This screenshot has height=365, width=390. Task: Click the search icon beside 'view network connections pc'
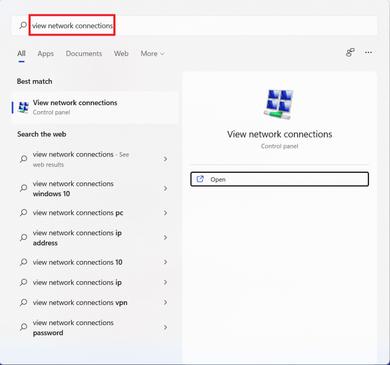click(x=23, y=213)
